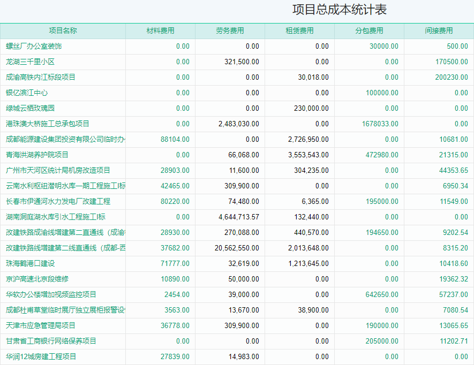This screenshot has height=365, width=474.
Task: Click the 间接费用 column header
Action: tap(439, 31)
